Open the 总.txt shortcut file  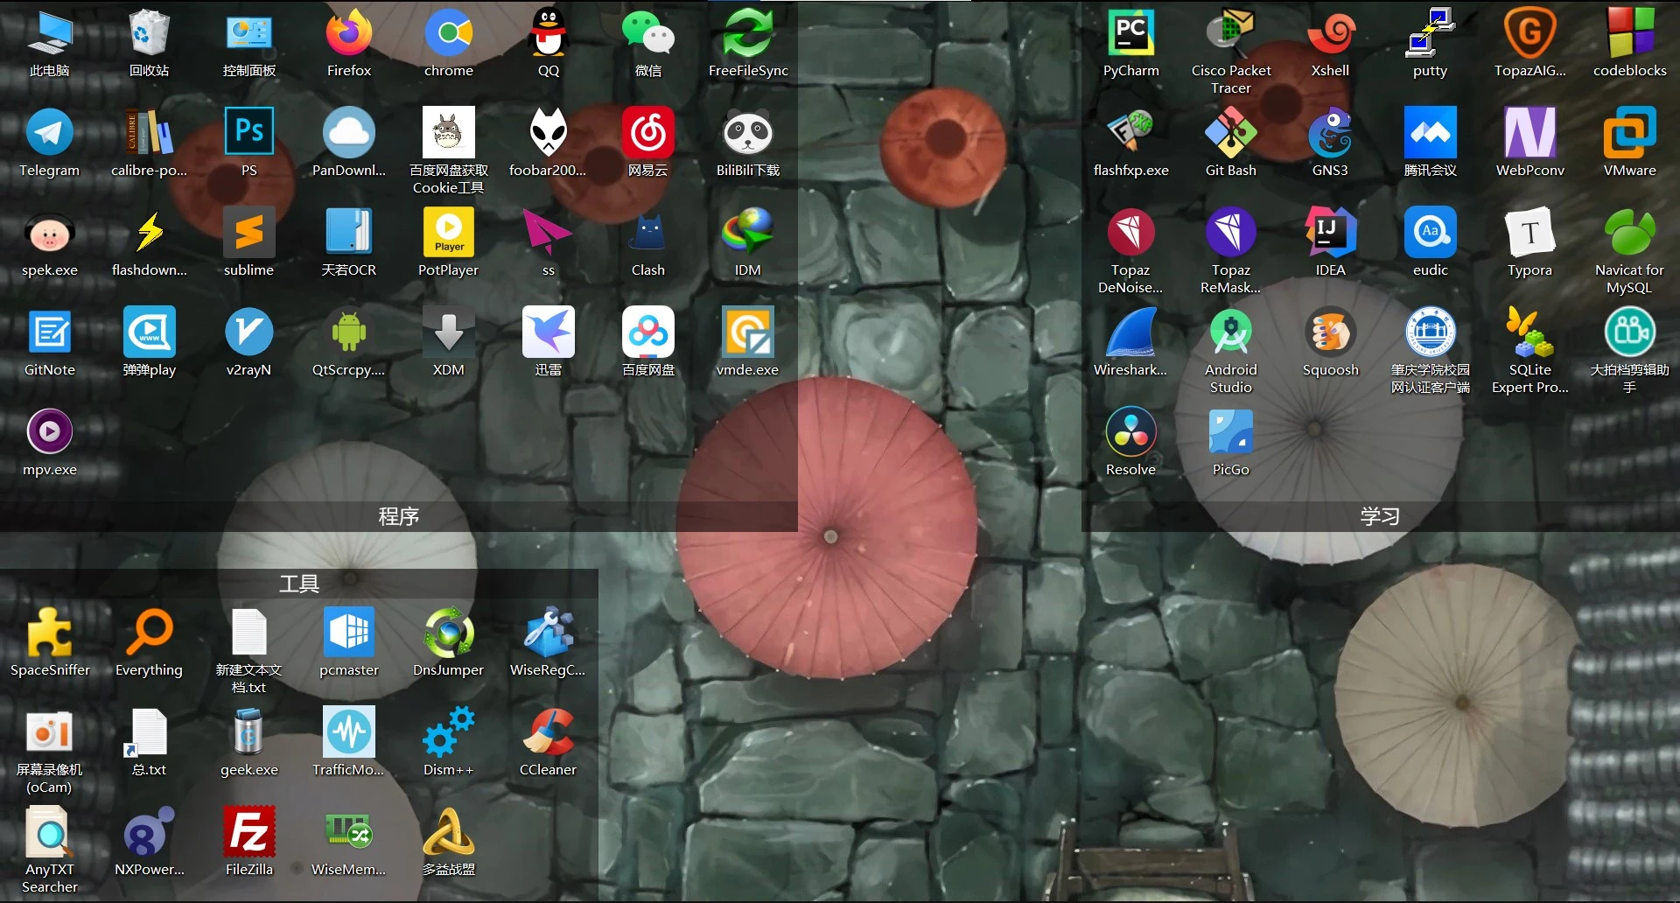click(150, 732)
